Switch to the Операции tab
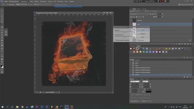 tap(138, 60)
